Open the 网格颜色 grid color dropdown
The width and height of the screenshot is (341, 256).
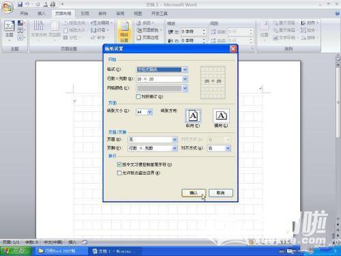click(x=185, y=88)
